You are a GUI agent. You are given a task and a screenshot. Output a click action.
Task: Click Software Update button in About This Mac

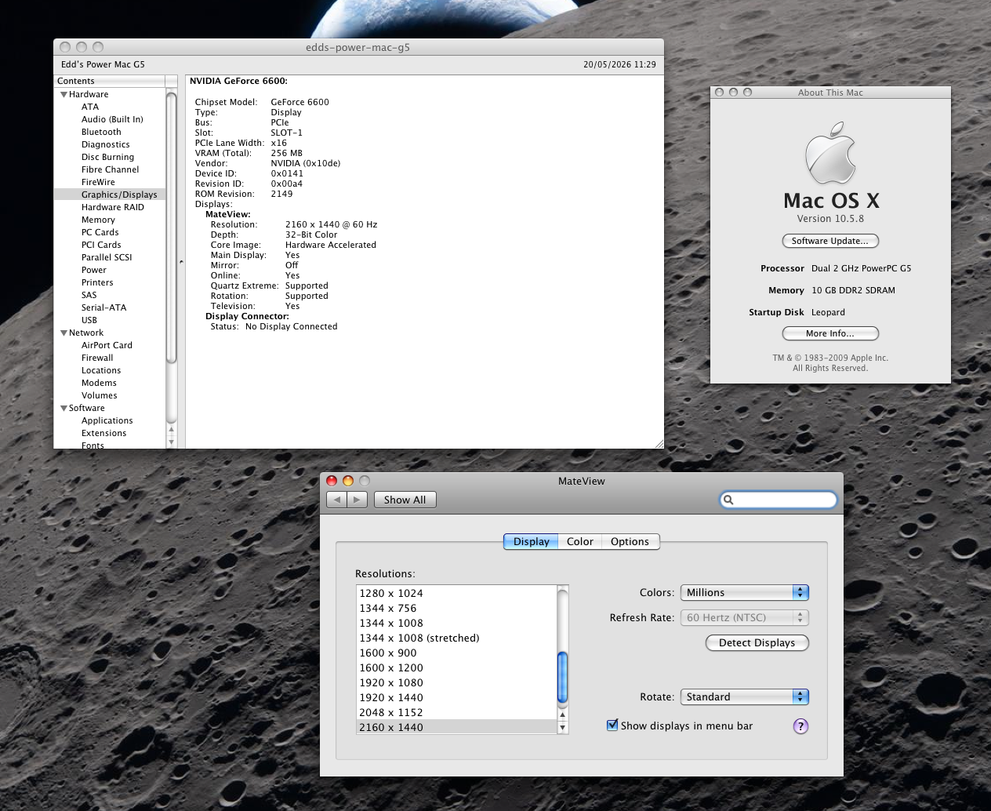(x=830, y=241)
